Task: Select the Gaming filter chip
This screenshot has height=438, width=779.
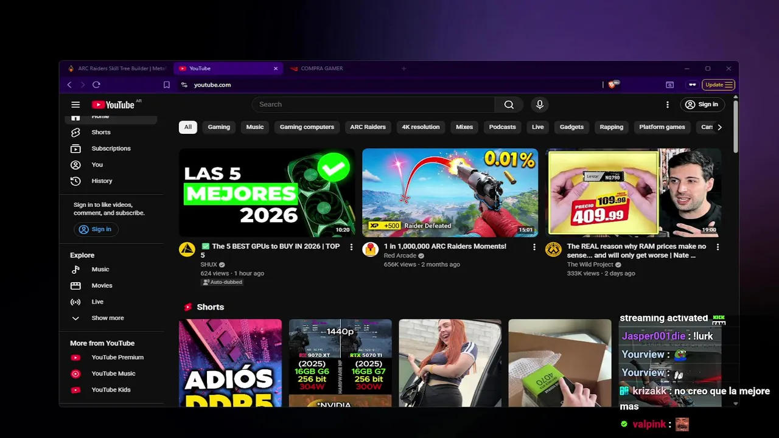Action: (x=219, y=127)
